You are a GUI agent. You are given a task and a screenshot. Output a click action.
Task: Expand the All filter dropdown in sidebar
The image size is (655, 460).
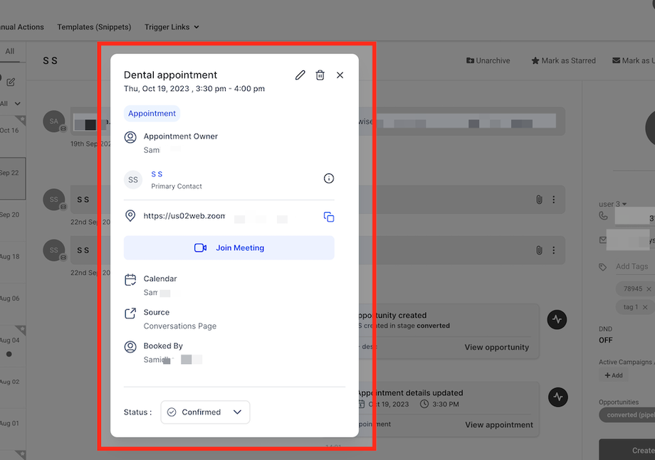(x=10, y=103)
